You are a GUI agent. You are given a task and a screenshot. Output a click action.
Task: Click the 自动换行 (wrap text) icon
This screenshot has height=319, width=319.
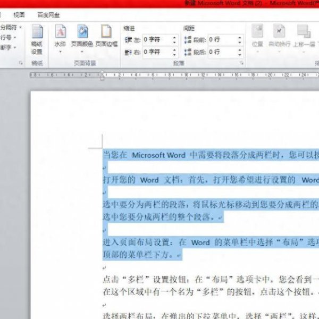click(279, 34)
